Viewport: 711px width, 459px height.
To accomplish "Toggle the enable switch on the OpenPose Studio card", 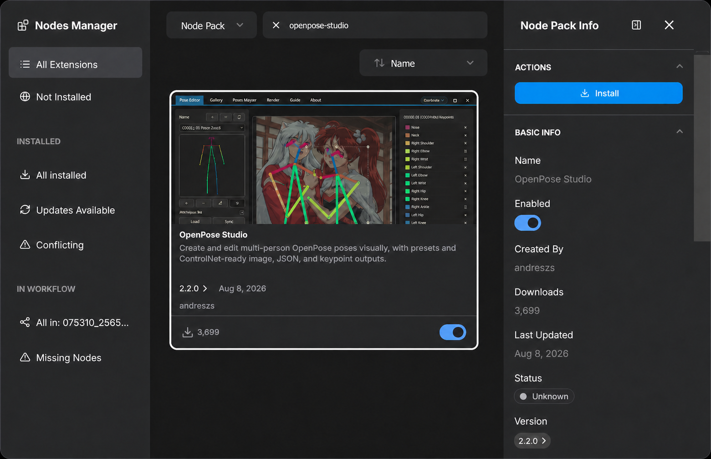I will click(452, 332).
